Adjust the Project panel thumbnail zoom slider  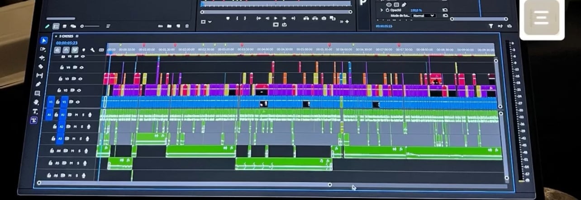(90, 26)
